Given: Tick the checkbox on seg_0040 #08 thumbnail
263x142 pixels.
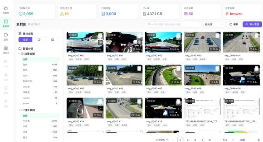Looking at the screenshot, I should 217,69.
